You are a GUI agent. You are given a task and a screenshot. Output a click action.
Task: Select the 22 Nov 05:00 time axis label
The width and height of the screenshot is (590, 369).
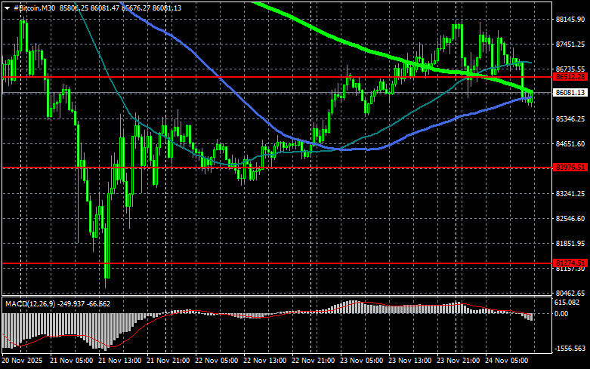pyautogui.click(x=216, y=361)
